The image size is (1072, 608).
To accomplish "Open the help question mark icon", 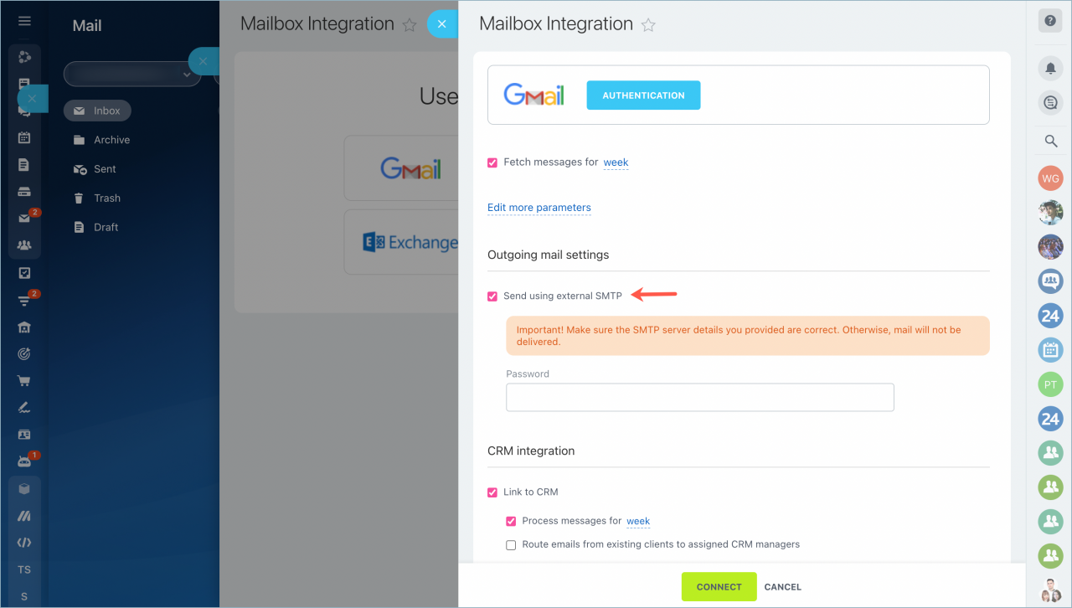I will pyautogui.click(x=1050, y=21).
